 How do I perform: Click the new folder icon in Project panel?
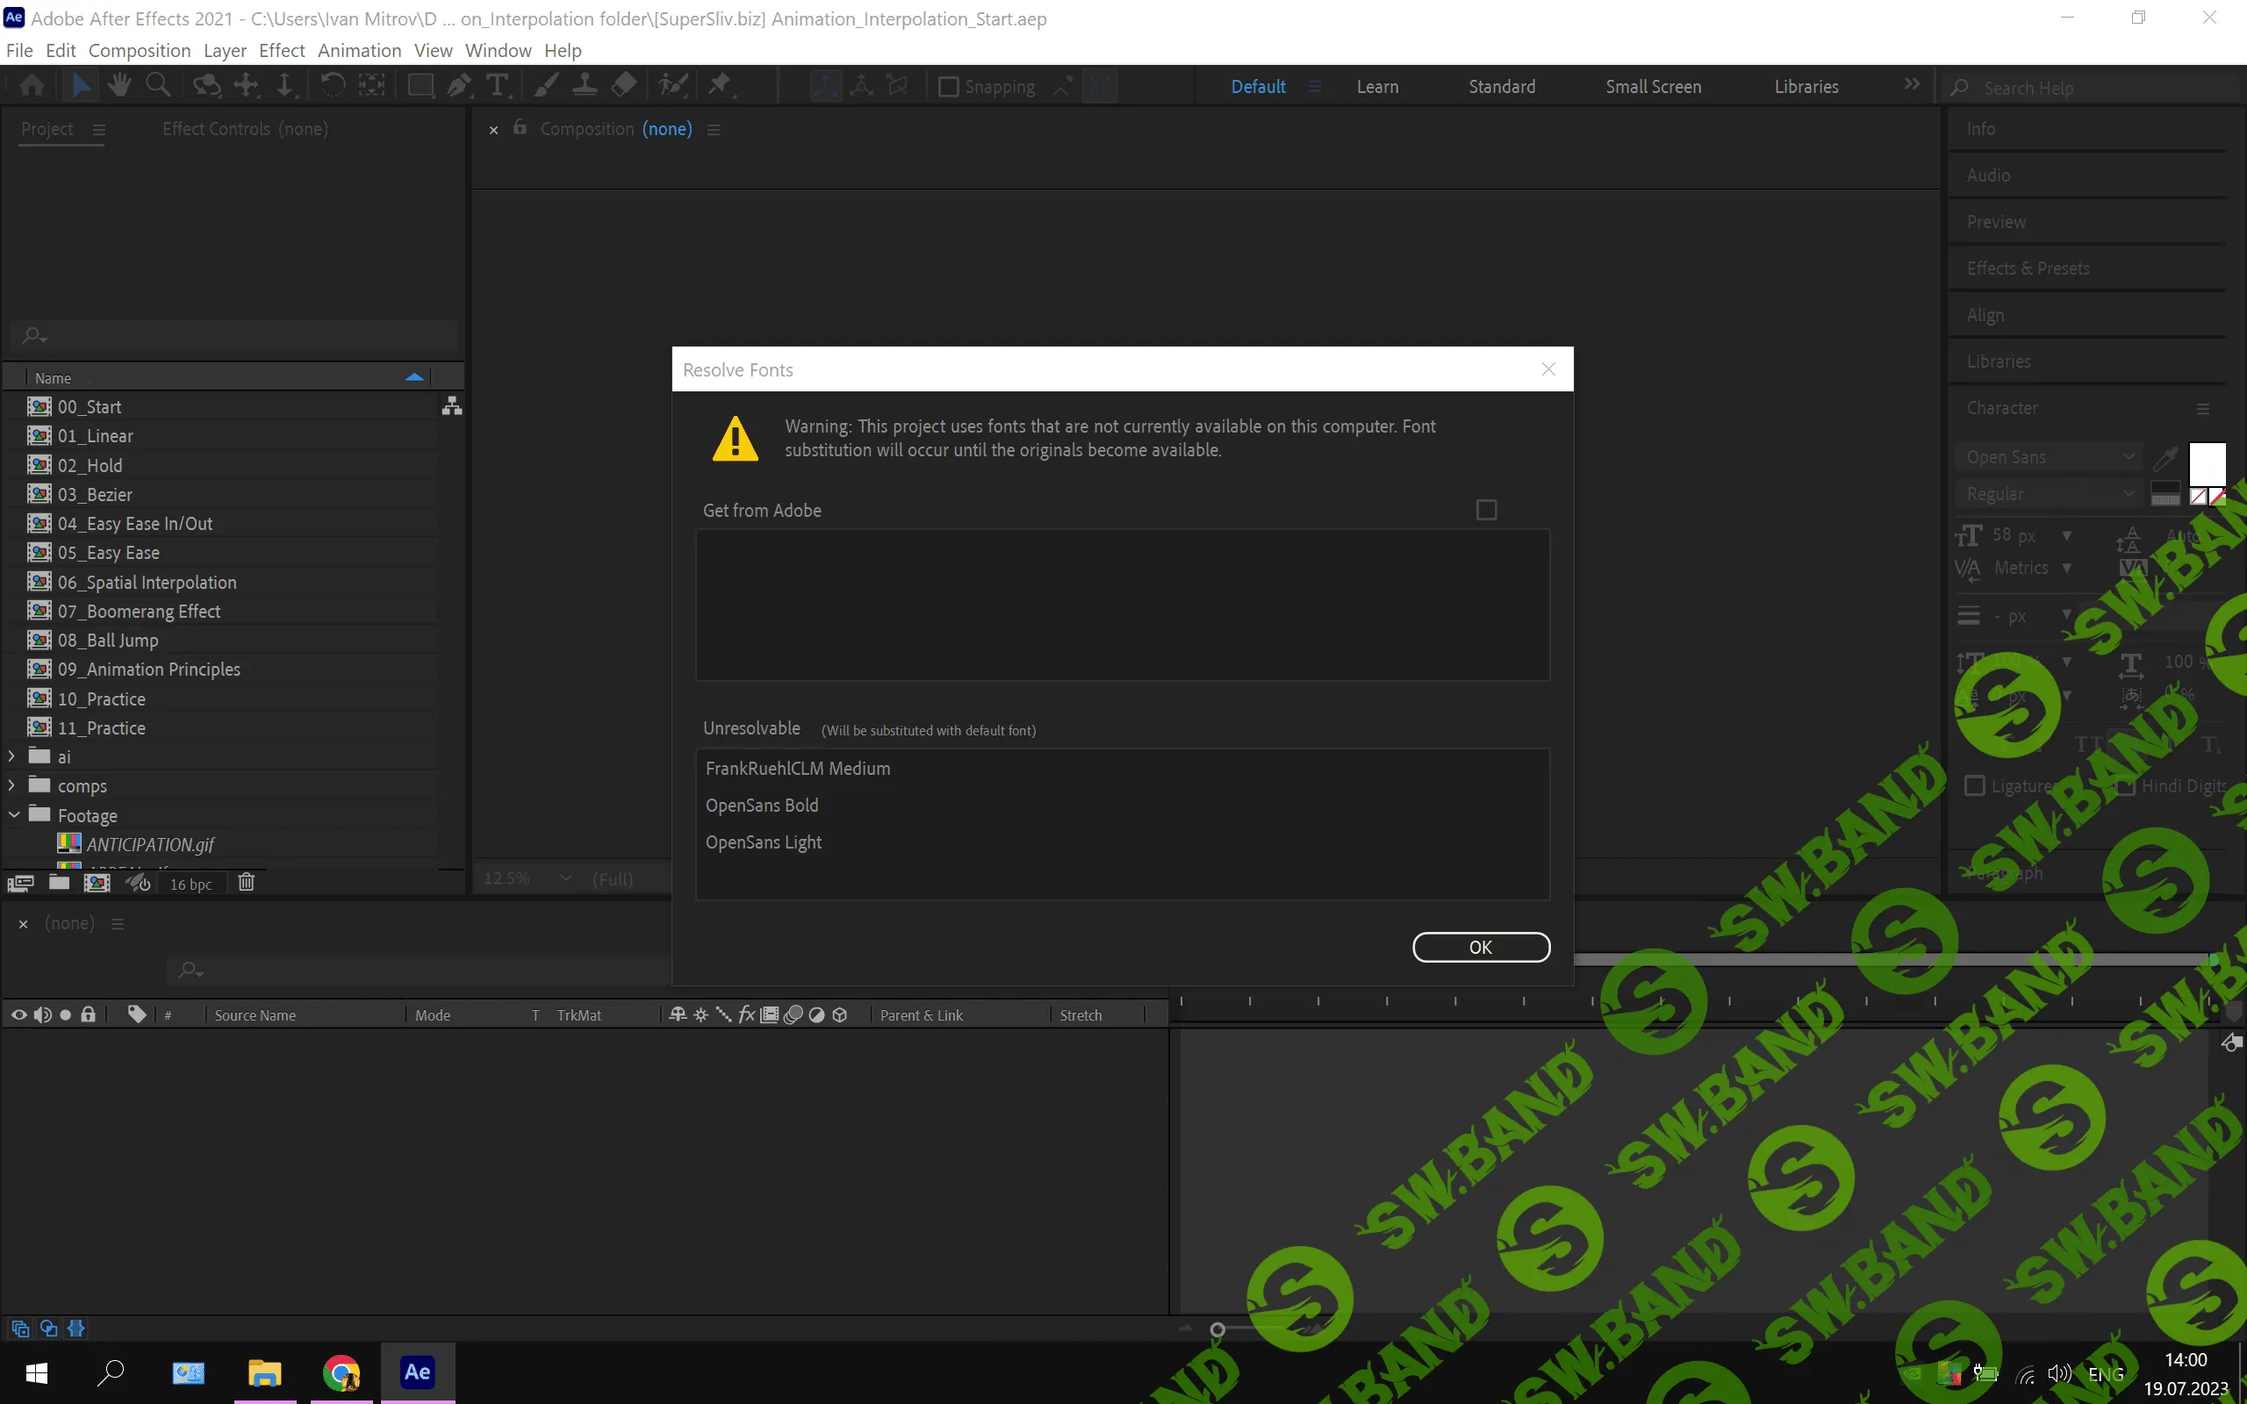click(x=60, y=882)
